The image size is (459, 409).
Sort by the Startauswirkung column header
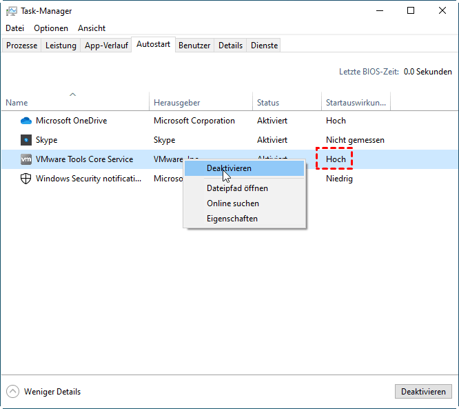pyautogui.click(x=356, y=103)
